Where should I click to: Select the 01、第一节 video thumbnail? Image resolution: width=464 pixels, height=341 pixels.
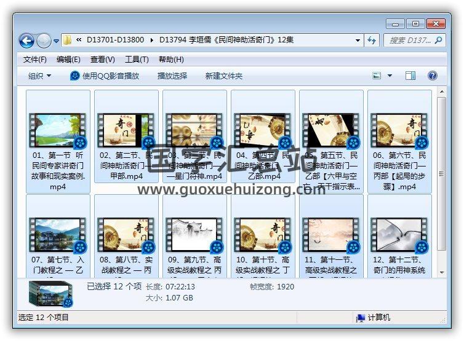pos(58,130)
